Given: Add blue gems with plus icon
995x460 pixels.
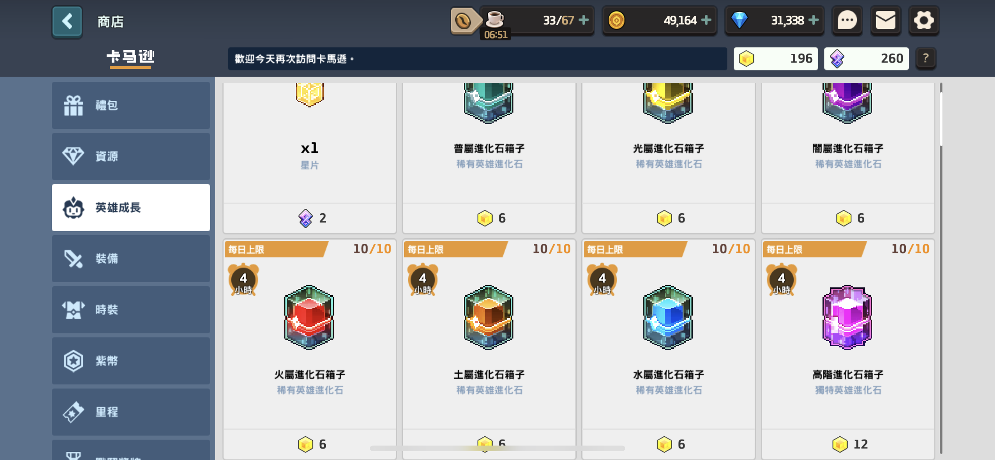Looking at the screenshot, I should (x=814, y=20).
